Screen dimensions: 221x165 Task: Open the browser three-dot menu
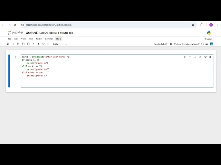pos(217,25)
